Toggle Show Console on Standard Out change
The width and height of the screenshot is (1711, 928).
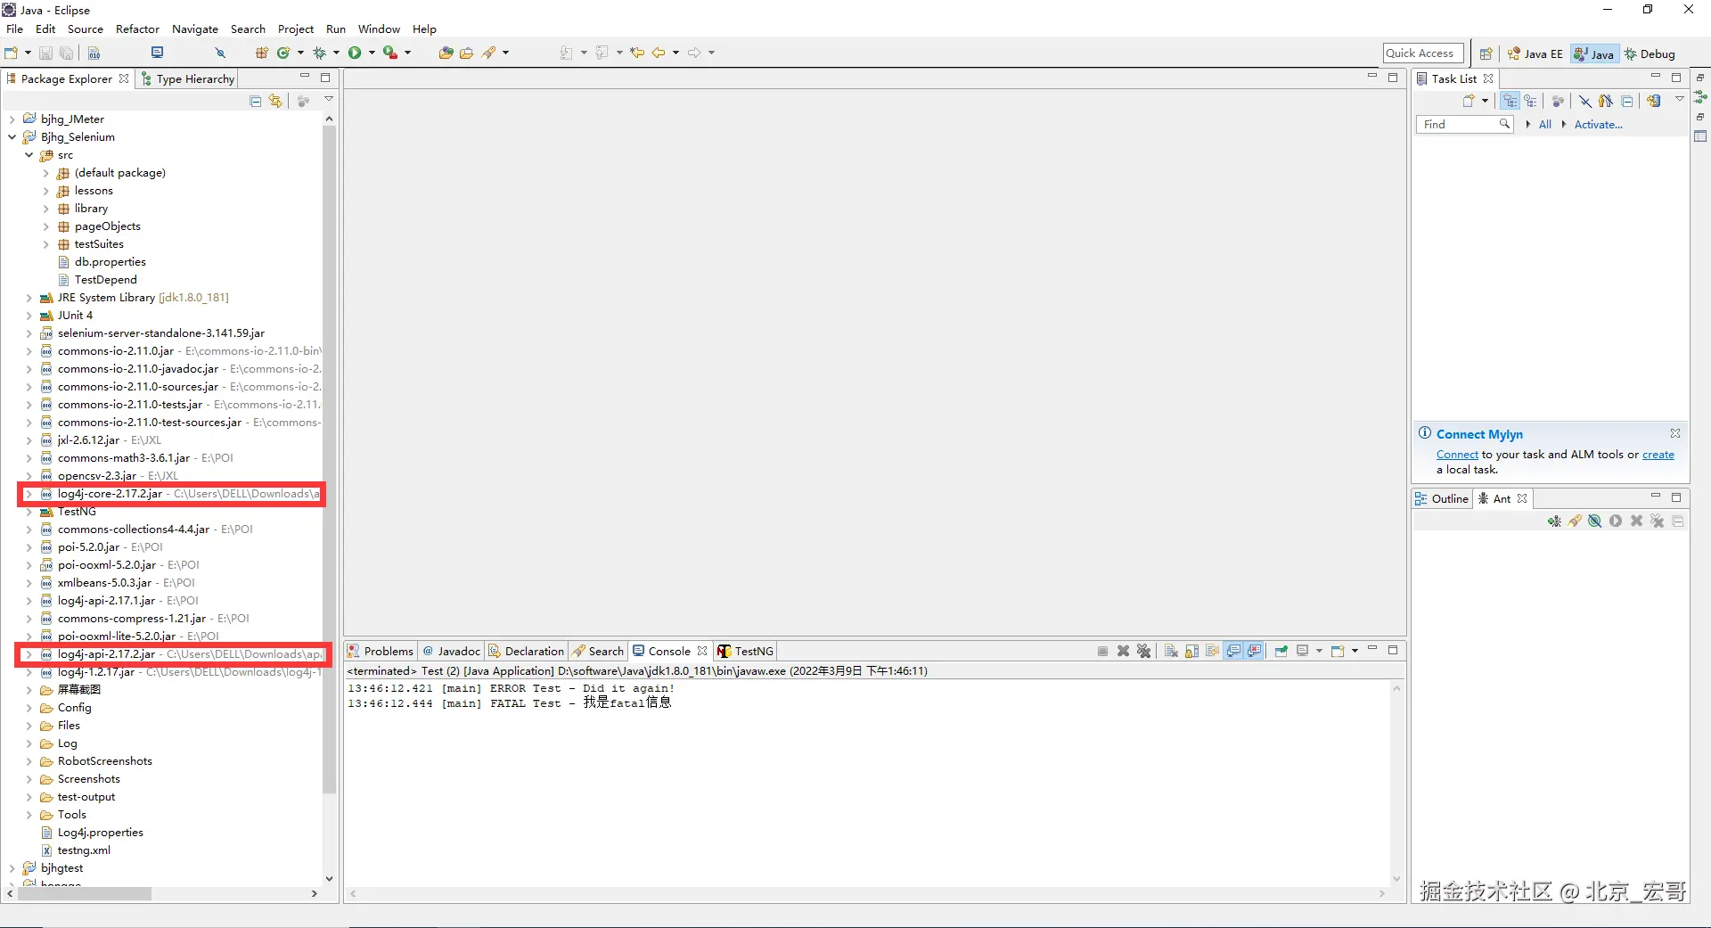pyautogui.click(x=1233, y=651)
